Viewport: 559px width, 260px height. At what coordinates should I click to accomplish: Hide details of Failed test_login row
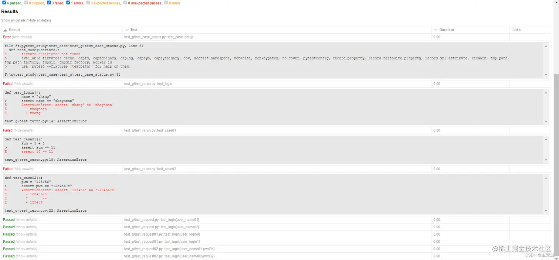tap(23, 84)
